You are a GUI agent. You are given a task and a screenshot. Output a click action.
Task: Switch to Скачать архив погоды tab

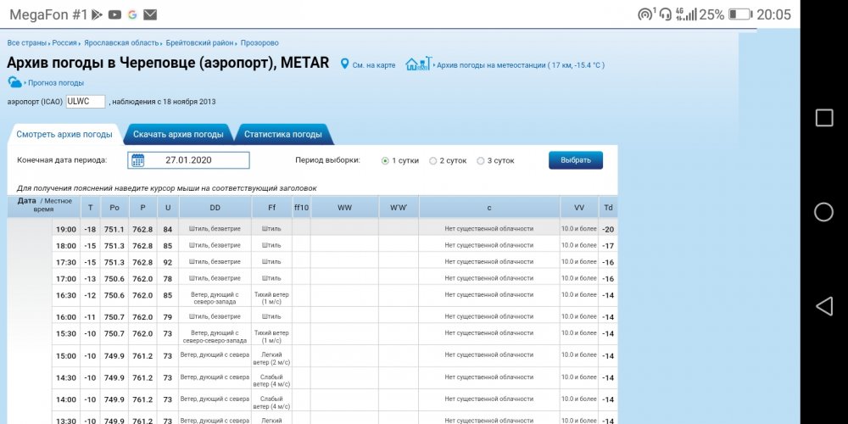[178, 134]
